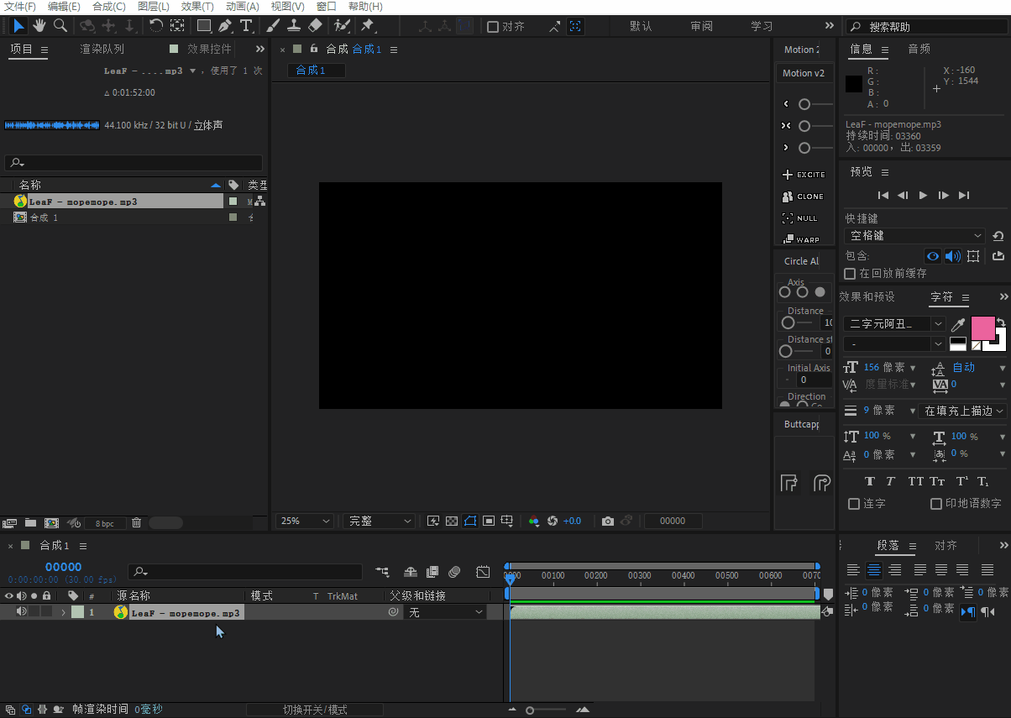The height and width of the screenshot is (718, 1011).
Task: Select the Horizontal Type tool
Action: 246,26
